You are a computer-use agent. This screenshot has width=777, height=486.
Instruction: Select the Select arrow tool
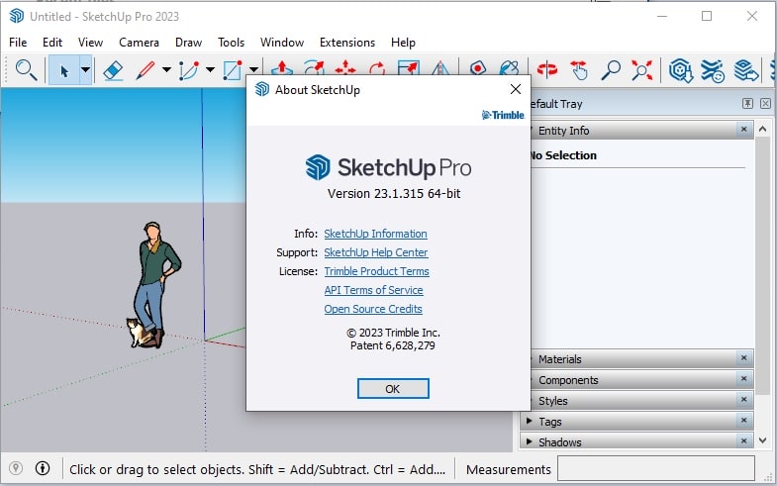point(64,71)
